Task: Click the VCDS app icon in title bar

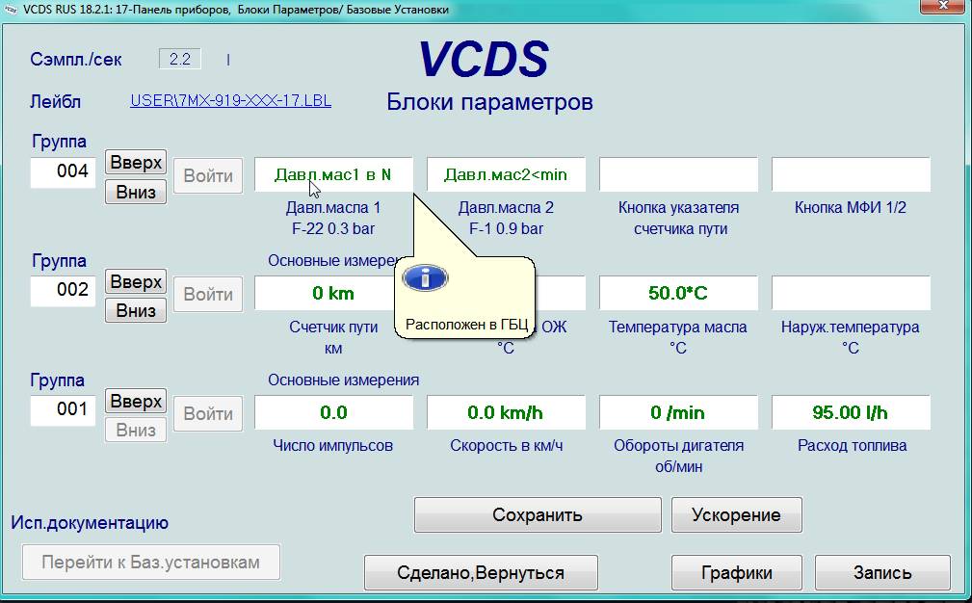Action: coord(11,10)
